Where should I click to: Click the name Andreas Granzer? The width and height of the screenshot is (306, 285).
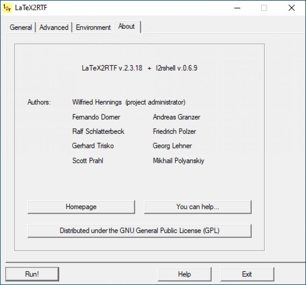pos(177,117)
